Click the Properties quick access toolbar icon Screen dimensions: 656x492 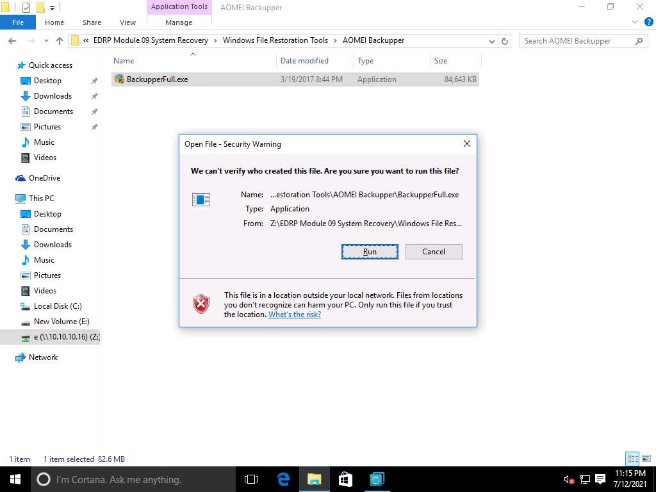pyautogui.click(x=26, y=8)
